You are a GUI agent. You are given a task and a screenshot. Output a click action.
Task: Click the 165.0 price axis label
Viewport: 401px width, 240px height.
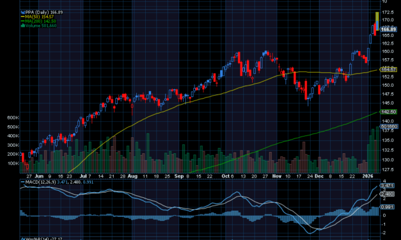388,36
